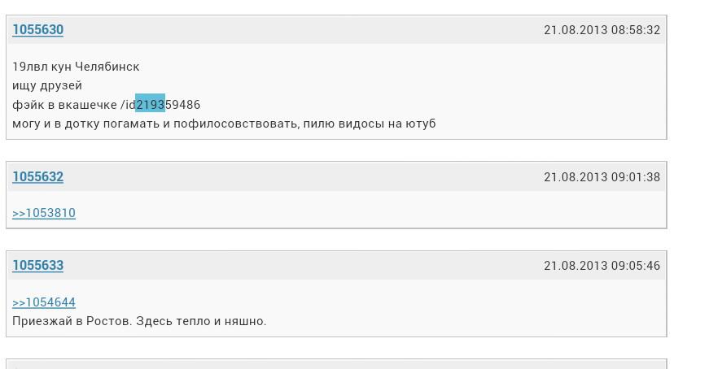The height and width of the screenshot is (369, 709).
Task: Follow the >>1054644 reply link
Action: [x=44, y=302]
